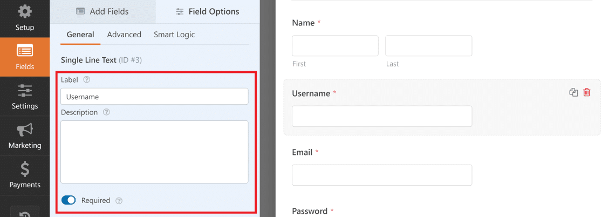Image resolution: width=602 pixels, height=217 pixels.
Task: Select the Email field label in preview
Action: click(302, 152)
